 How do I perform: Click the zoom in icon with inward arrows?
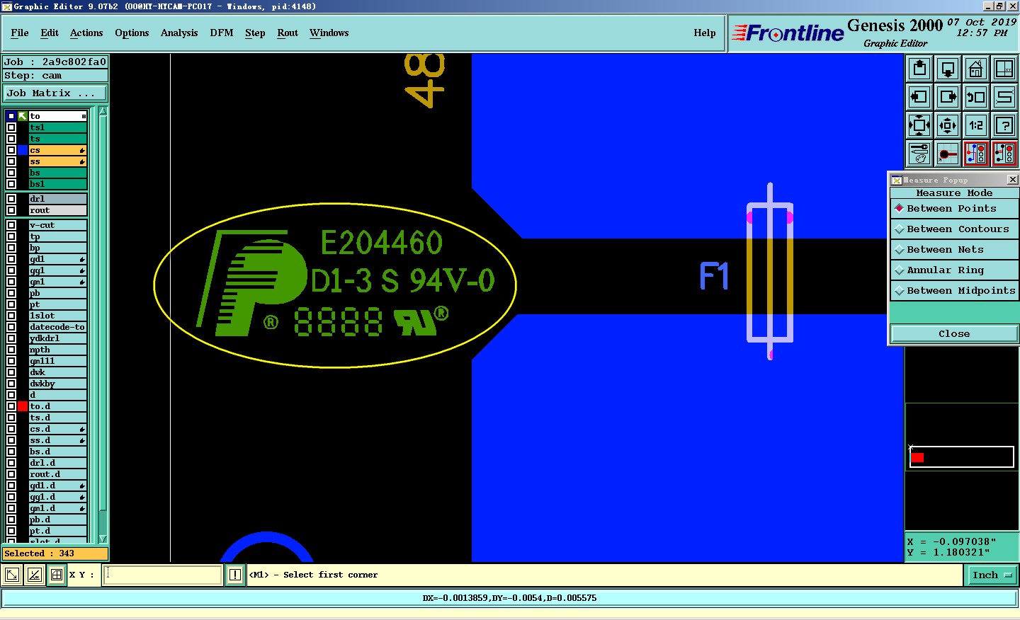point(919,125)
